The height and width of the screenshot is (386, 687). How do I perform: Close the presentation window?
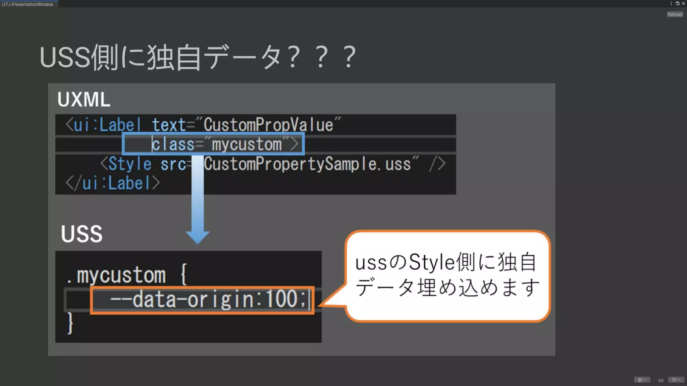pyautogui.click(x=683, y=3)
